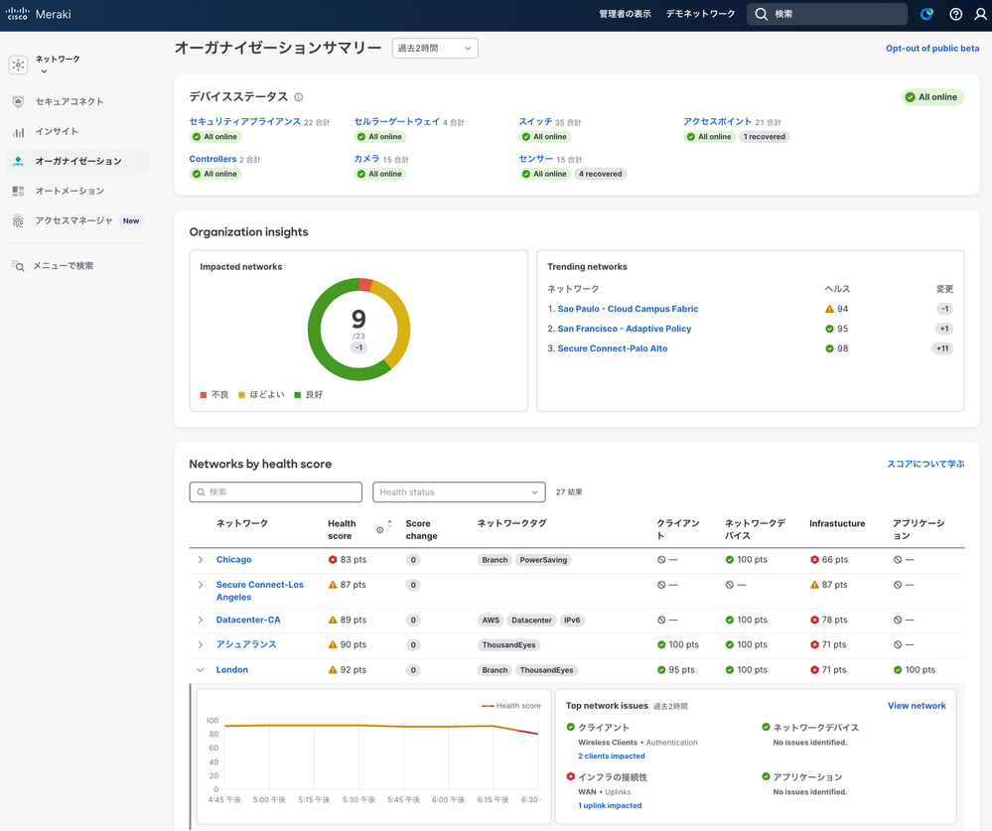Screen dimensions: 992x831
Task: Open the Health status filter dropdown
Action: pos(458,492)
